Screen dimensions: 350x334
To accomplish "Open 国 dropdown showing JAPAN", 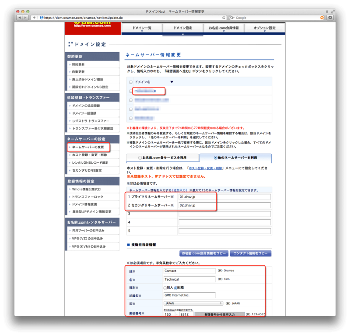I will click(193, 303).
